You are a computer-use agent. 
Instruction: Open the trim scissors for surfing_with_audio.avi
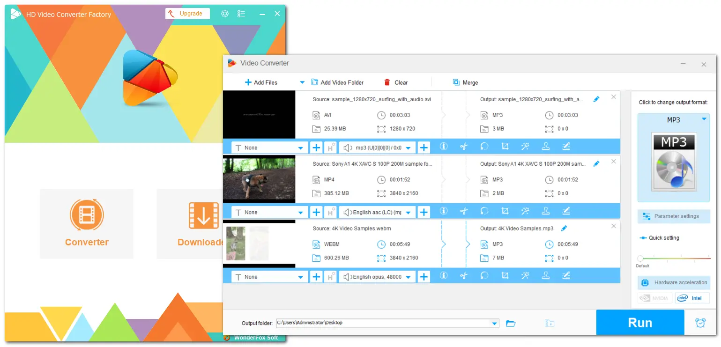click(x=464, y=147)
